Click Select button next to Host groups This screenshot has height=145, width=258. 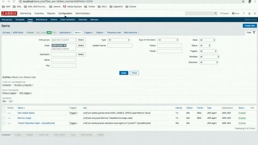(81, 40)
